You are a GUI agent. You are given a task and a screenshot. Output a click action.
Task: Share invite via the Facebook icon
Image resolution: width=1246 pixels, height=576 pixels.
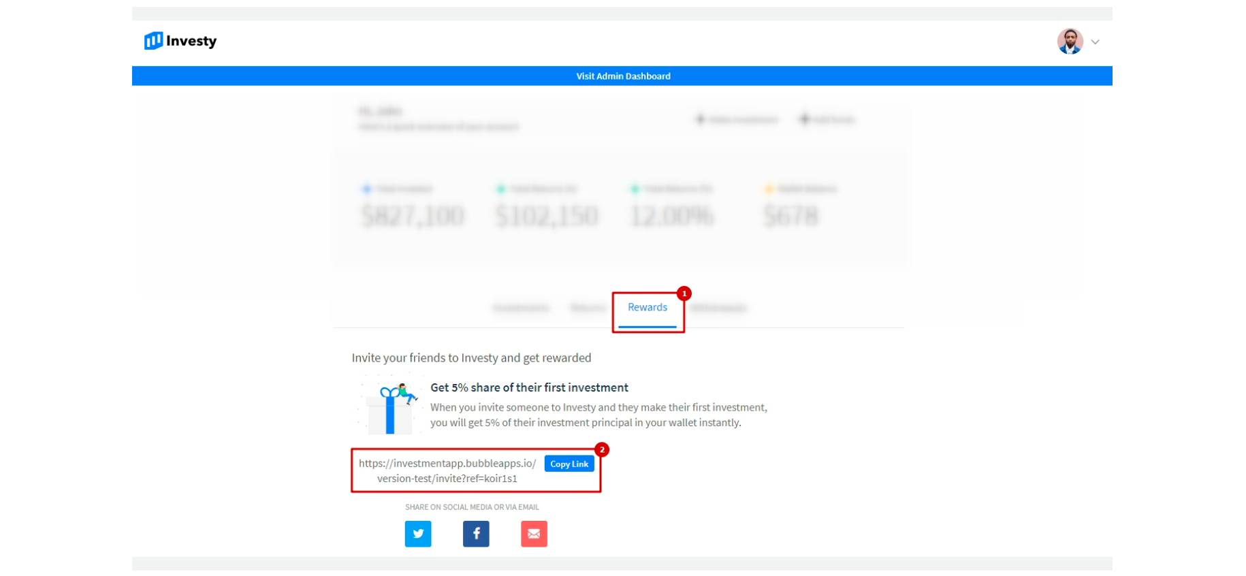[476, 534]
